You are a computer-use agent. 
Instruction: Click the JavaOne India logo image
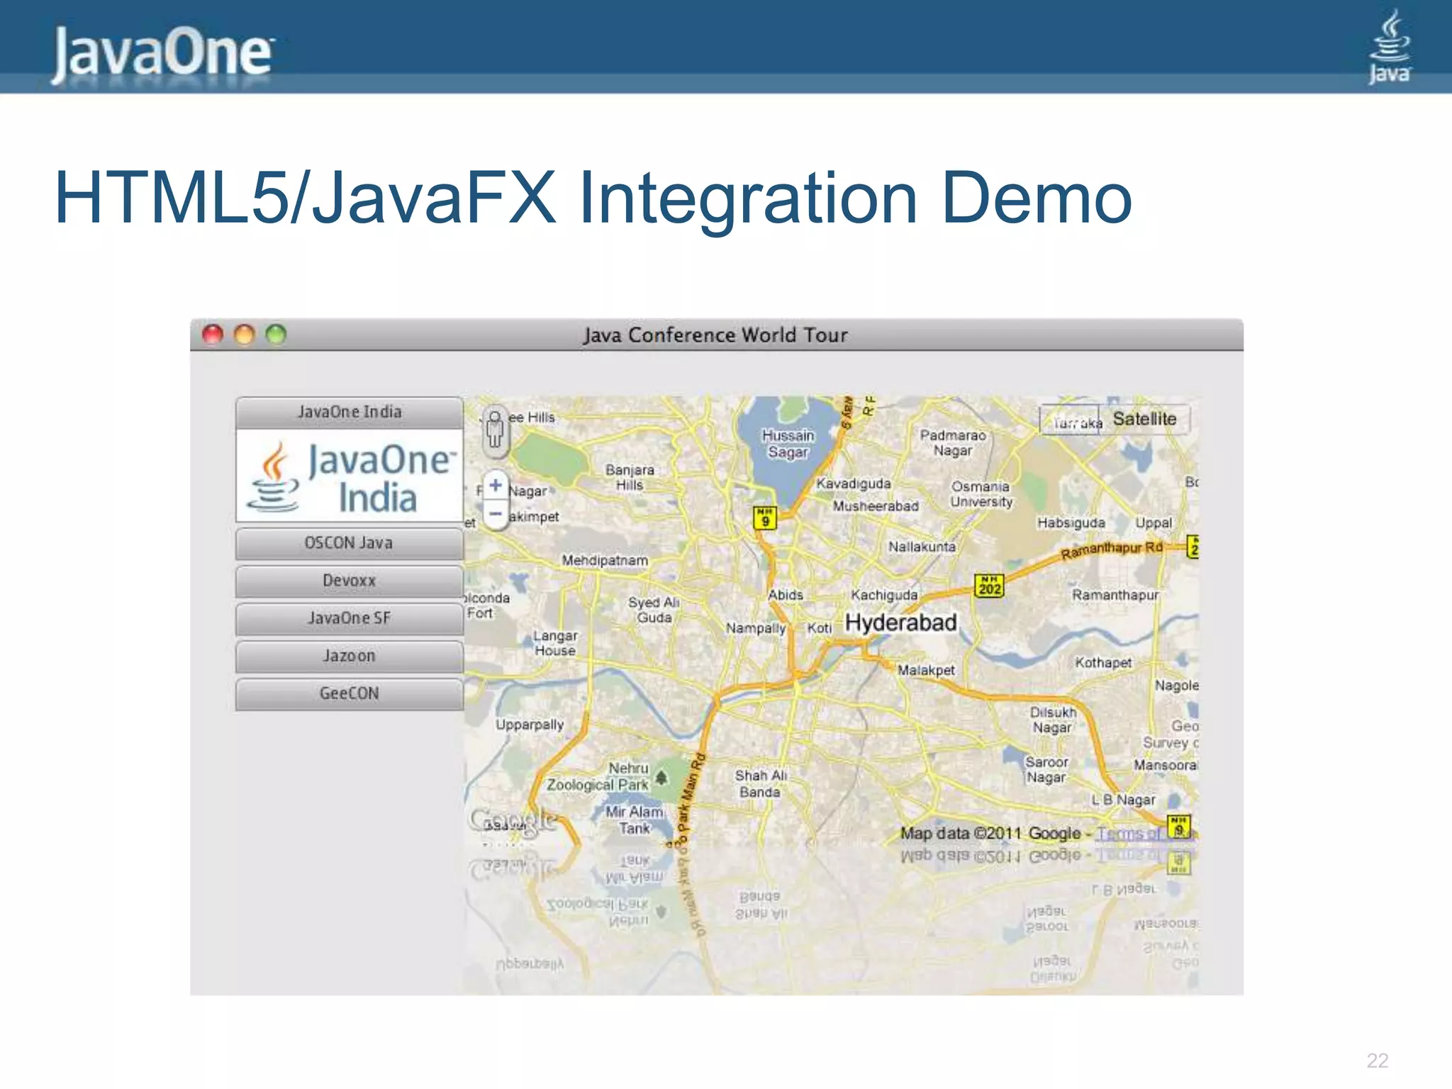(350, 476)
